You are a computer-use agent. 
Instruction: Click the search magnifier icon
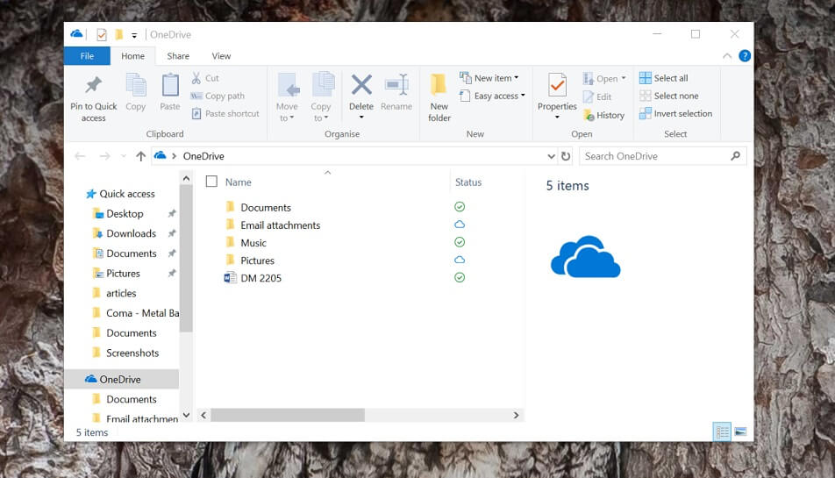[x=735, y=156]
